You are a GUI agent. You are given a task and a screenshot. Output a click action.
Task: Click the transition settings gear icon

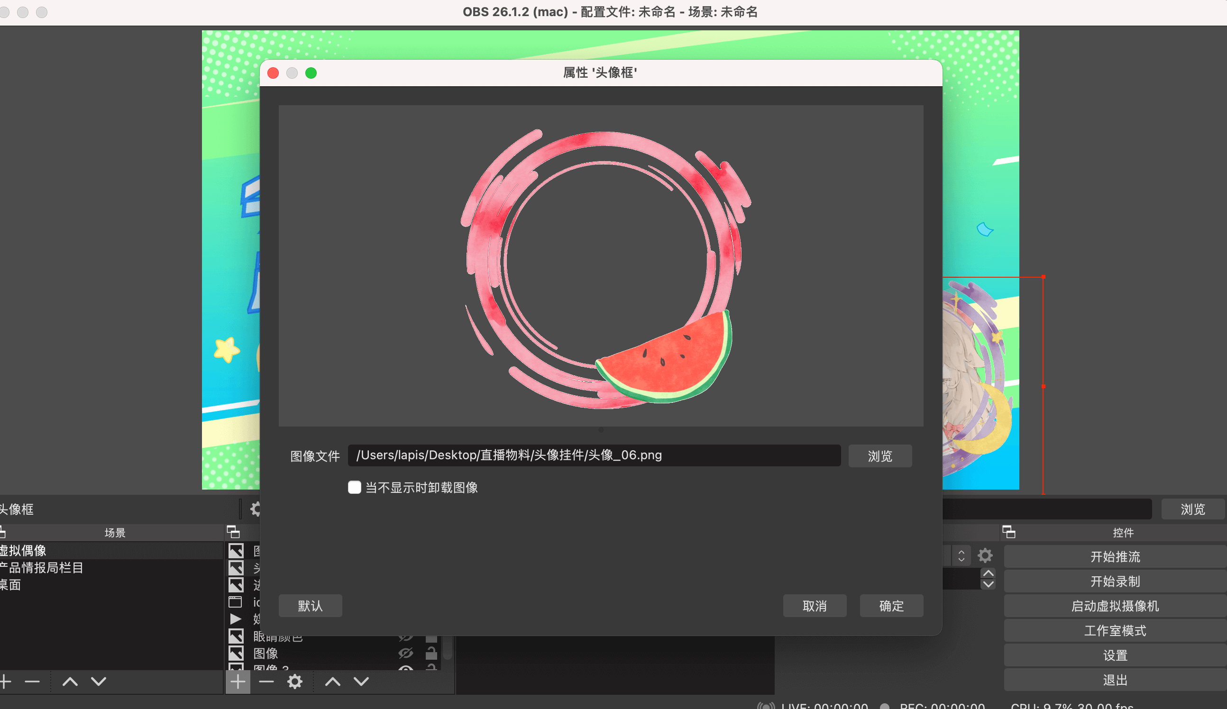pyautogui.click(x=986, y=556)
